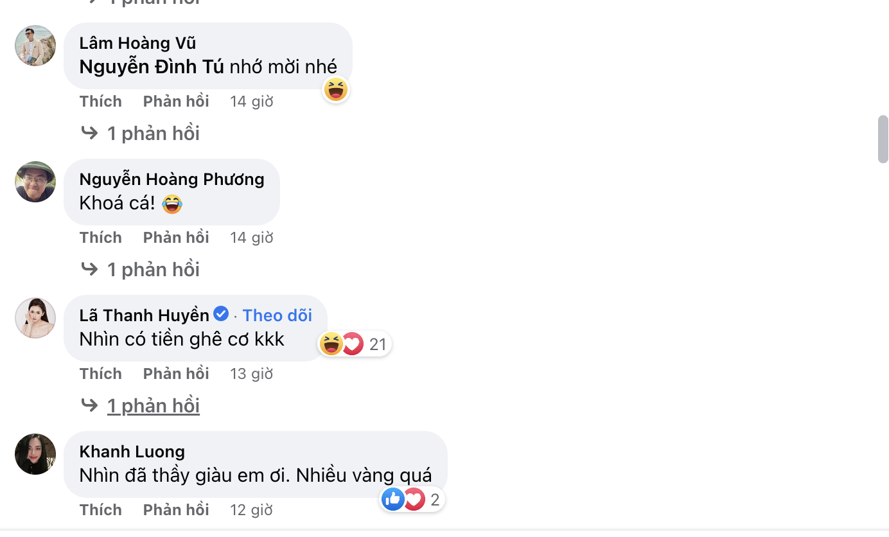Open reactions on Lã Thanh Huyền's comment via haha icon
The height and width of the screenshot is (537, 889).
point(331,344)
